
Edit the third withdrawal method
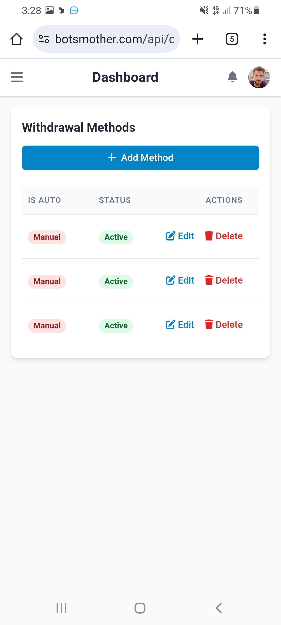point(180,325)
